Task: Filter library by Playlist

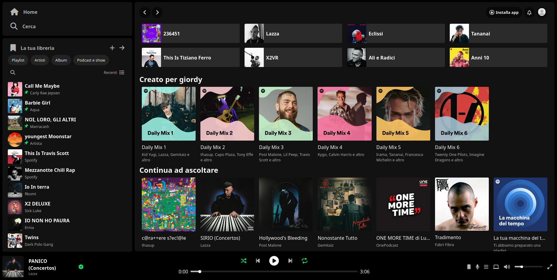Action: coord(18,60)
